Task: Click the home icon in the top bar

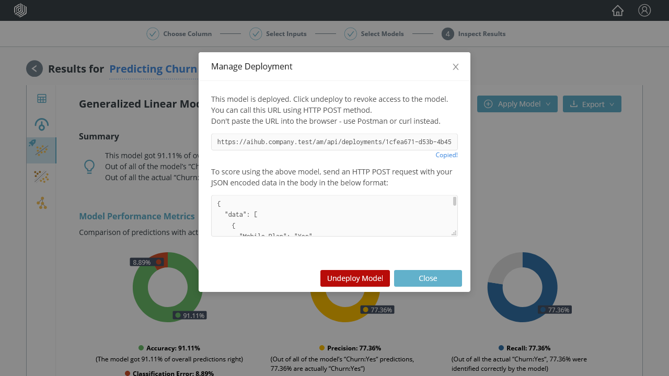Action: pyautogui.click(x=618, y=10)
